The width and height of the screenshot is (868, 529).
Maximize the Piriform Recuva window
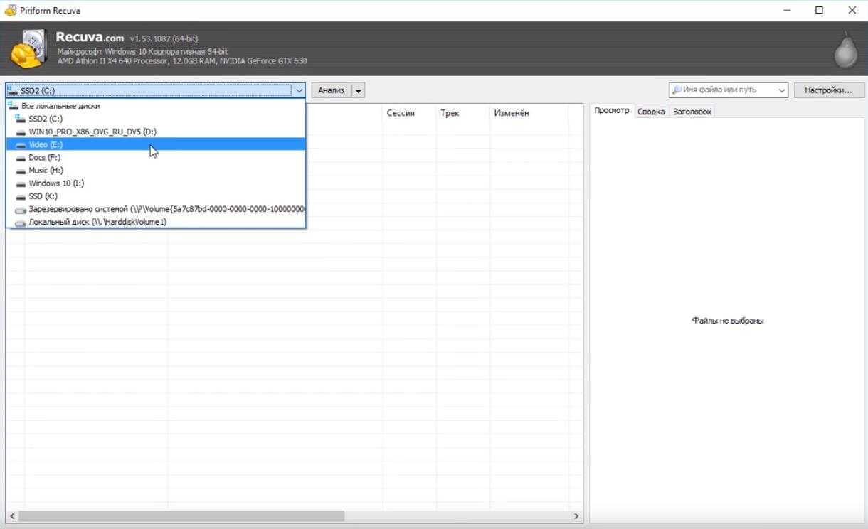point(820,11)
